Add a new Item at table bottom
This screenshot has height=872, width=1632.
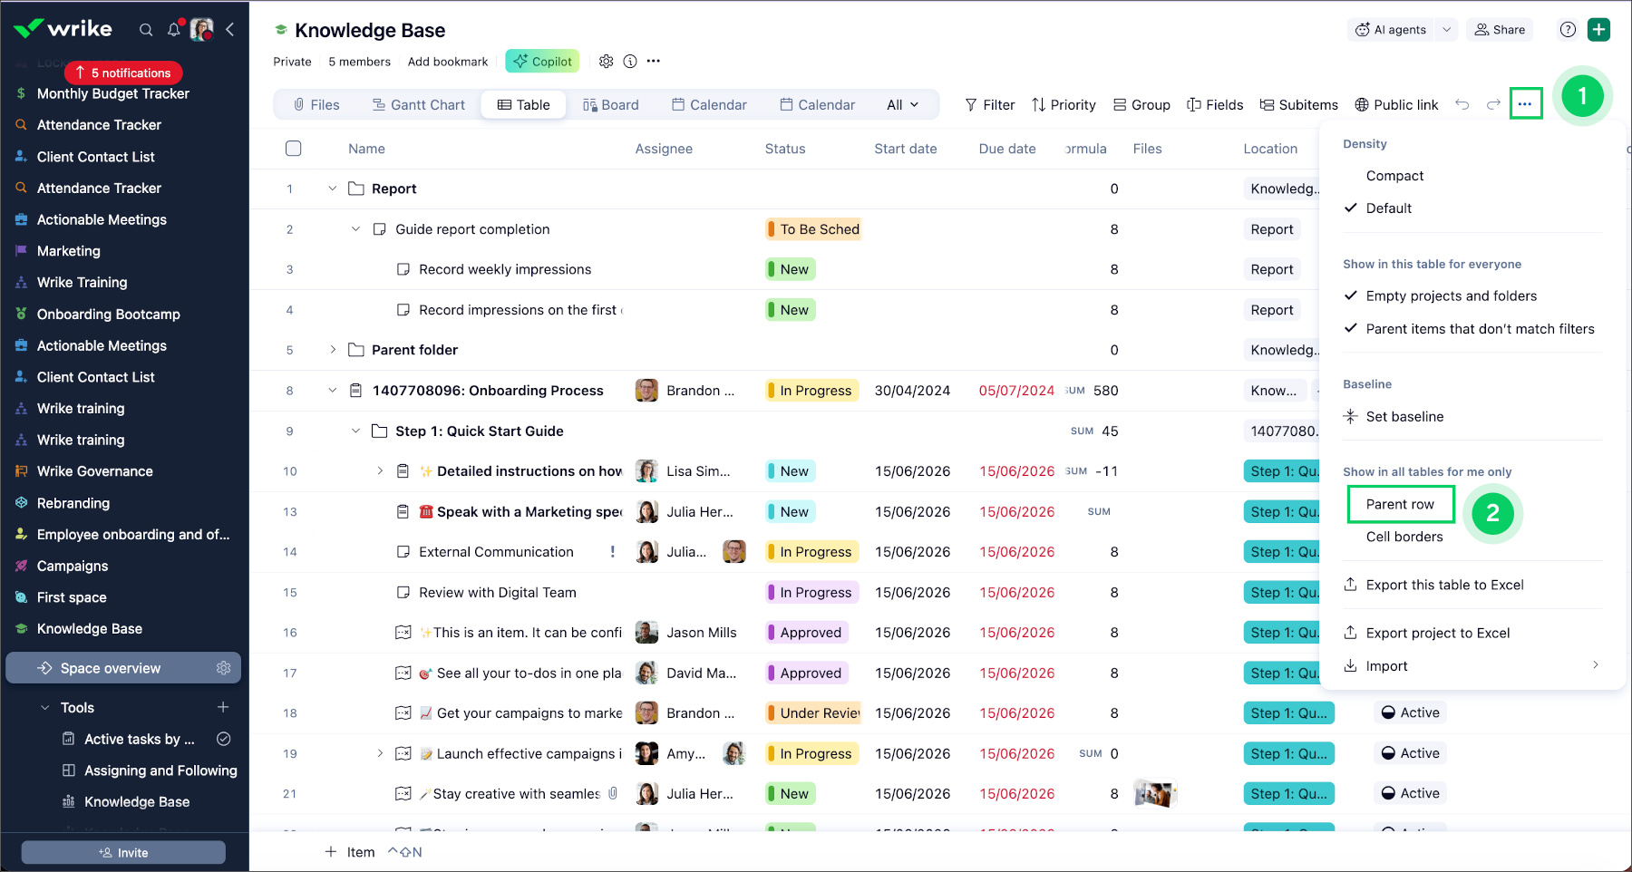[350, 852]
